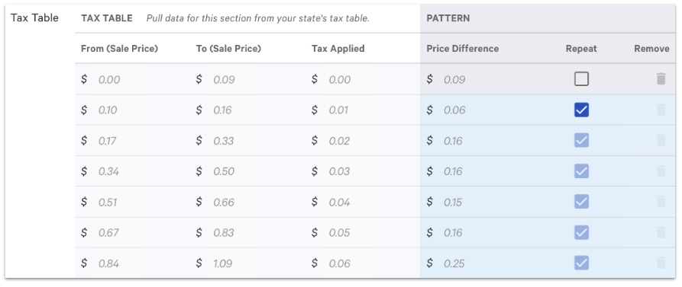Remove the $0.51 to $0.66 row

pyautogui.click(x=661, y=202)
